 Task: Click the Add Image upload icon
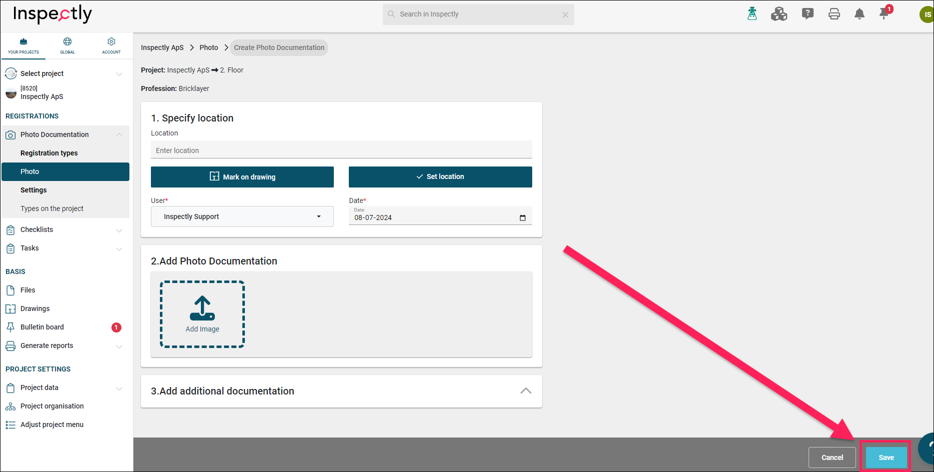202,308
